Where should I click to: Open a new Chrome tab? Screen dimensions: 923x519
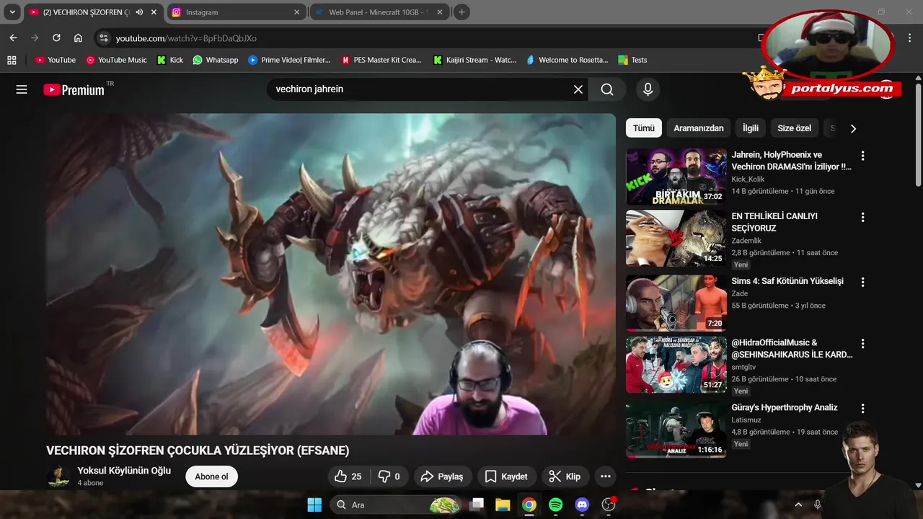pos(462,12)
